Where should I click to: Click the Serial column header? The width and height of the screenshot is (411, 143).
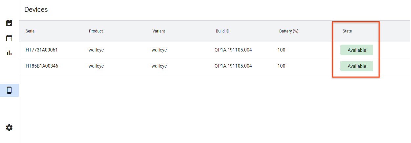[31, 31]
